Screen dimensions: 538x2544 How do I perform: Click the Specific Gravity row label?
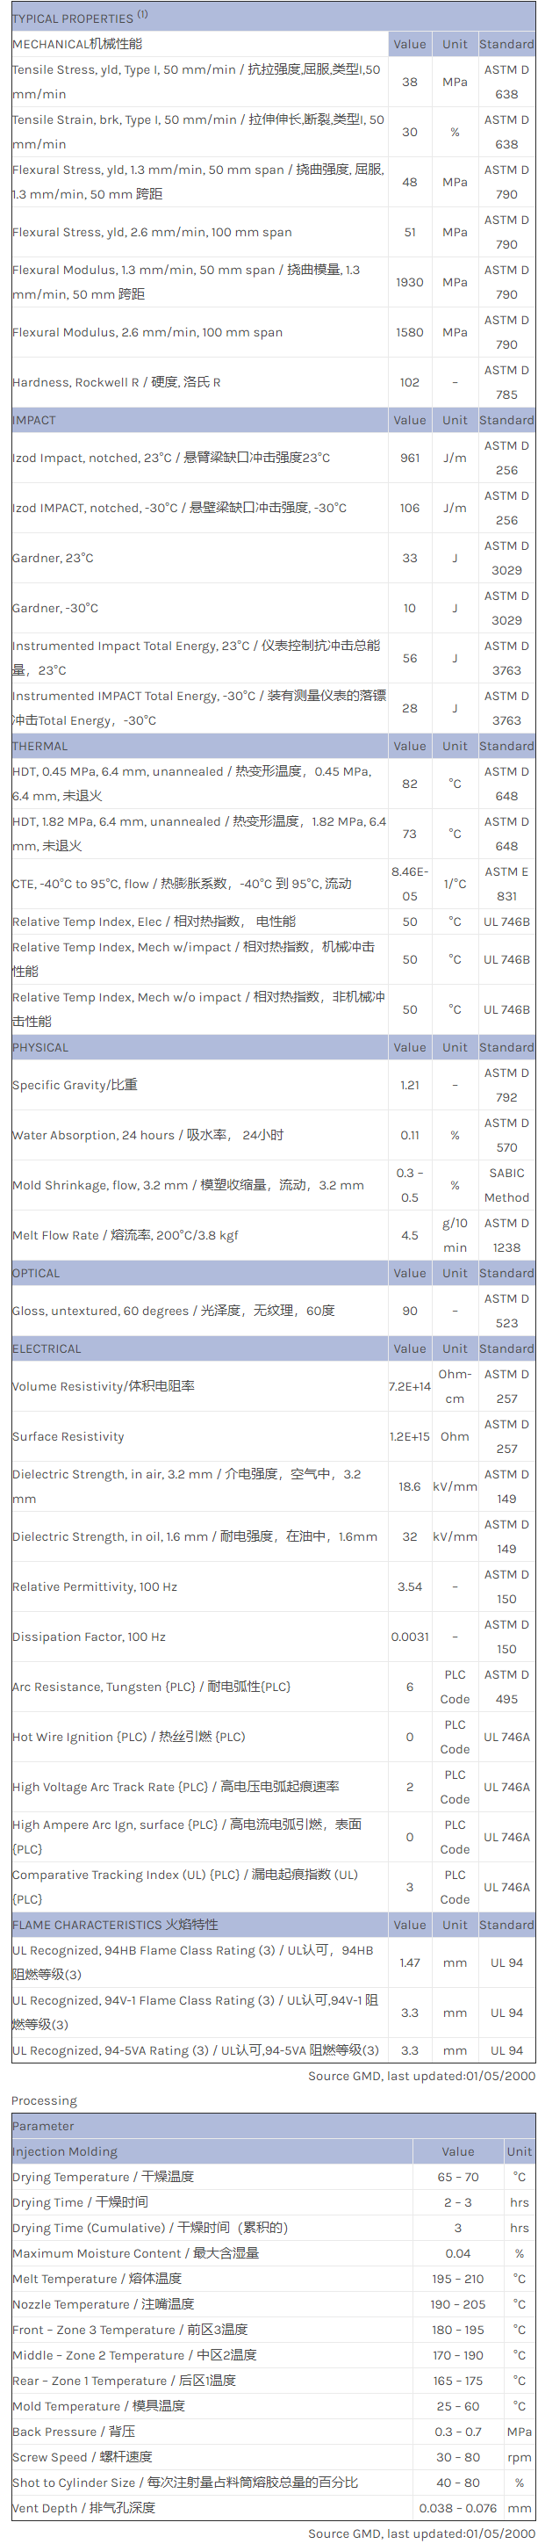pyautogui.click(x=75, y=1084)
